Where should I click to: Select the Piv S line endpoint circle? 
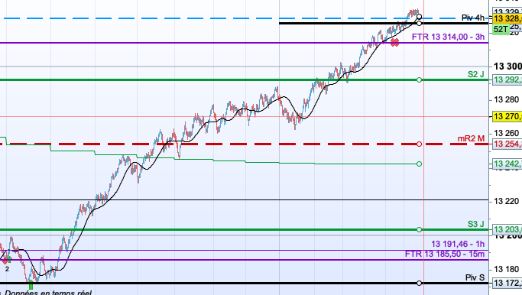419,283
